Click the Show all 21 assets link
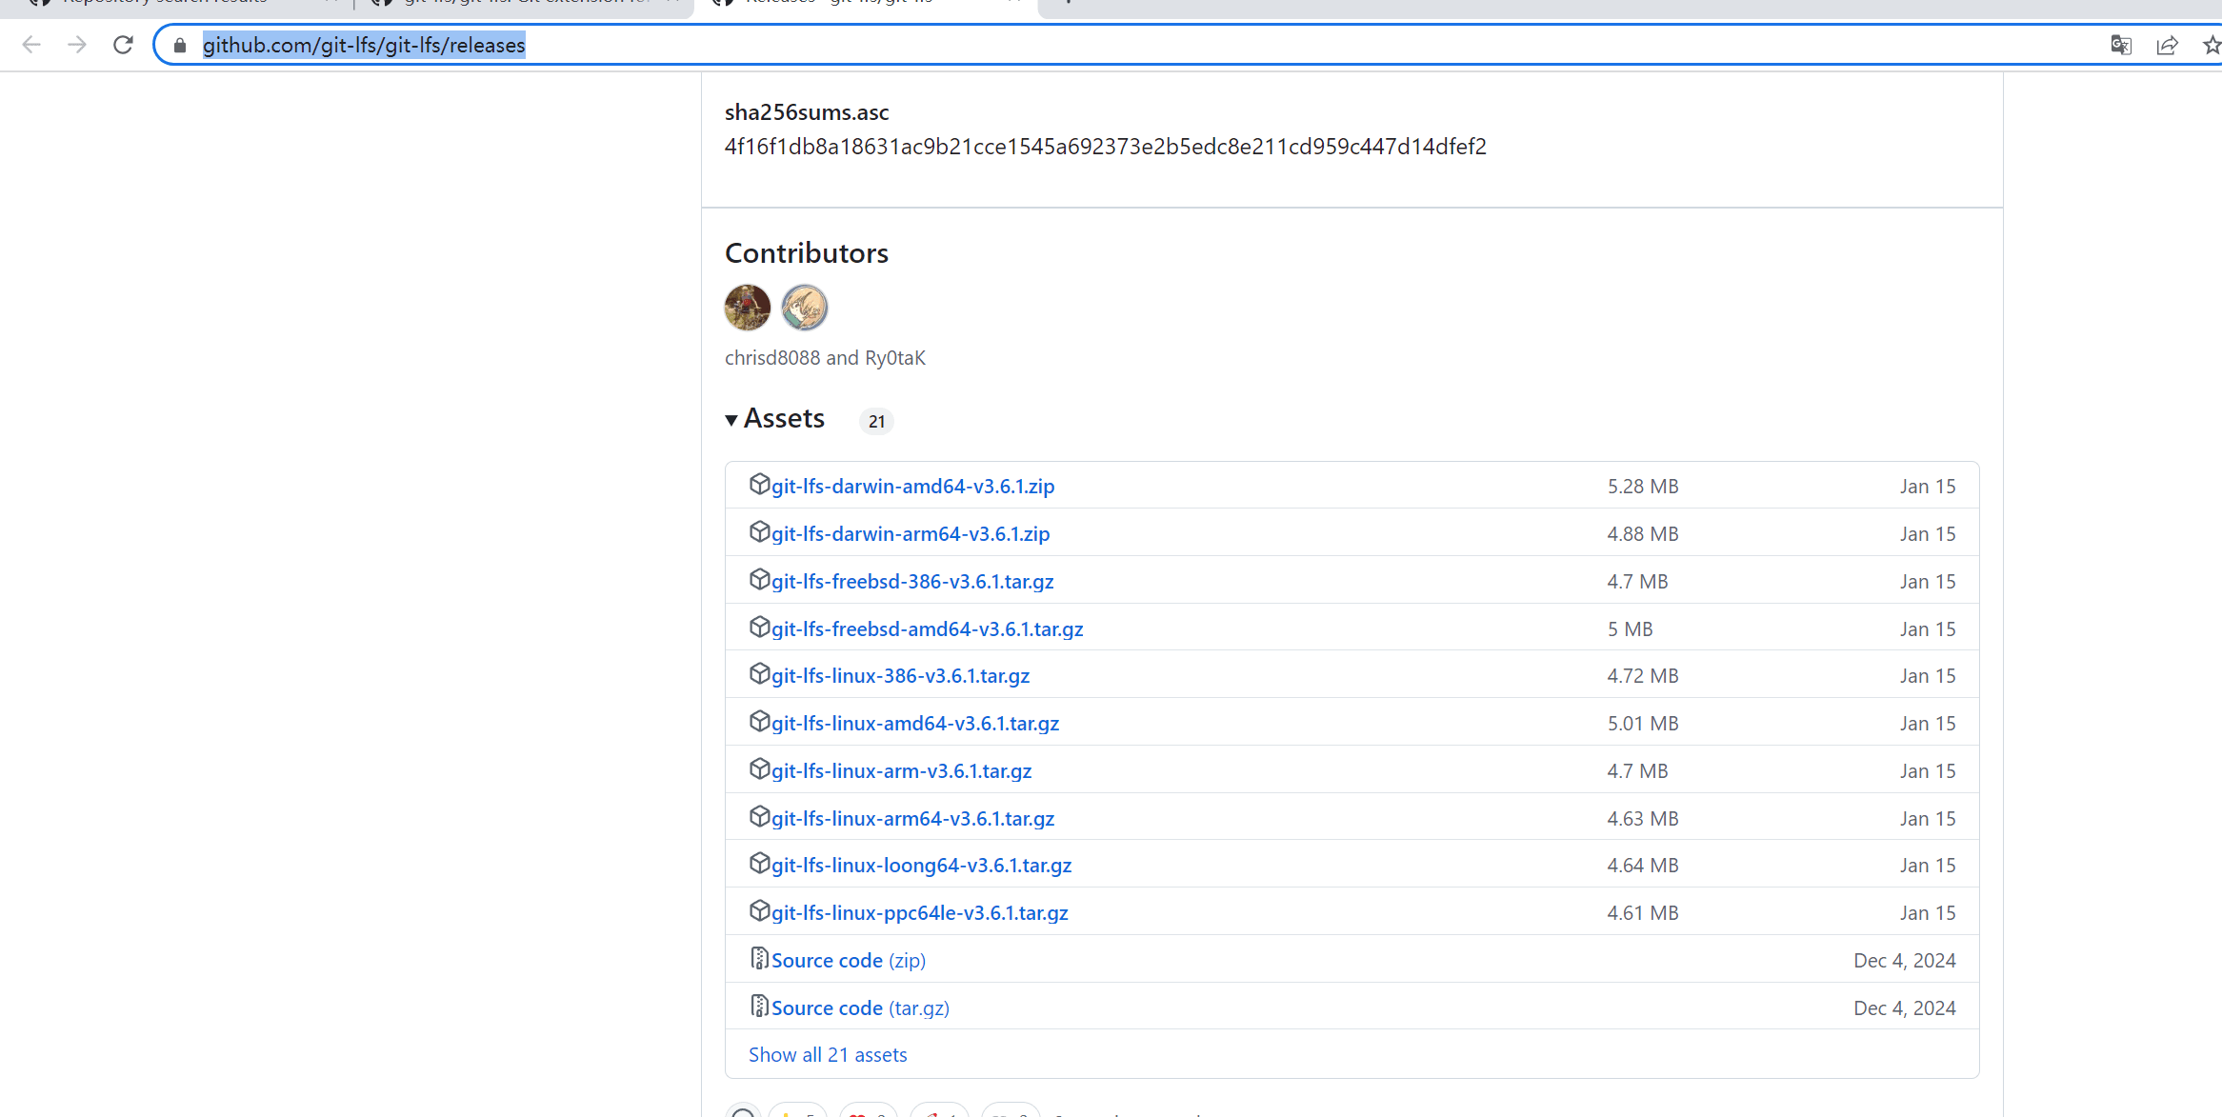This screenshot has width=2222, height=1117. click(x=827, y=1054)
